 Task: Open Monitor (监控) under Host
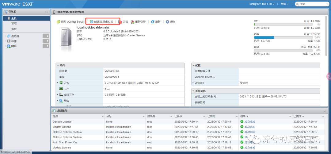(x=14, y=29)
